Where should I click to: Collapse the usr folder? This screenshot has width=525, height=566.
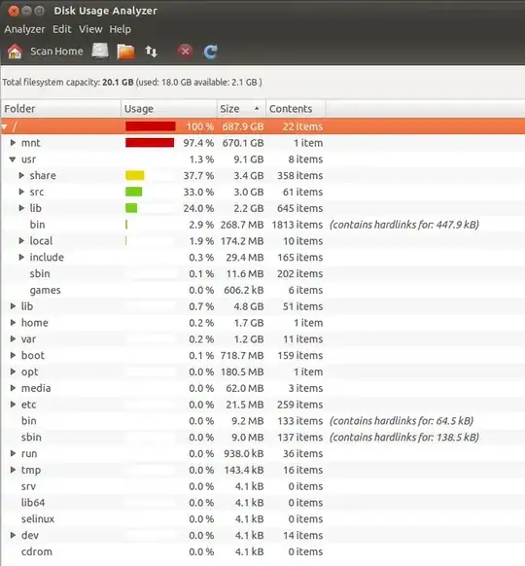[13, 159]
